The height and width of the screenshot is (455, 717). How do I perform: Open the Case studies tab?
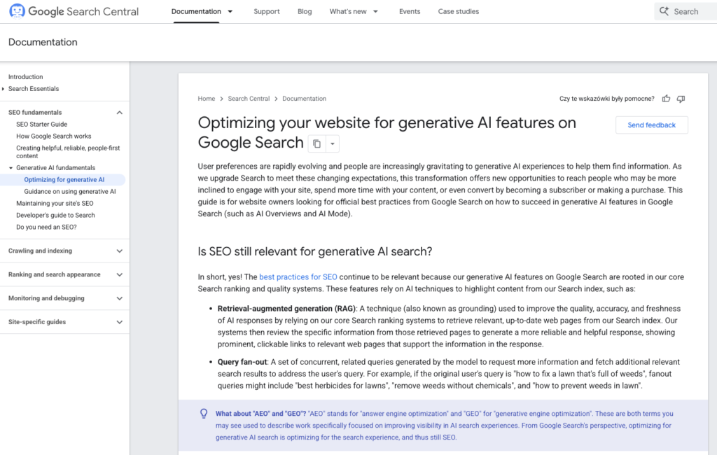point(458,11)
